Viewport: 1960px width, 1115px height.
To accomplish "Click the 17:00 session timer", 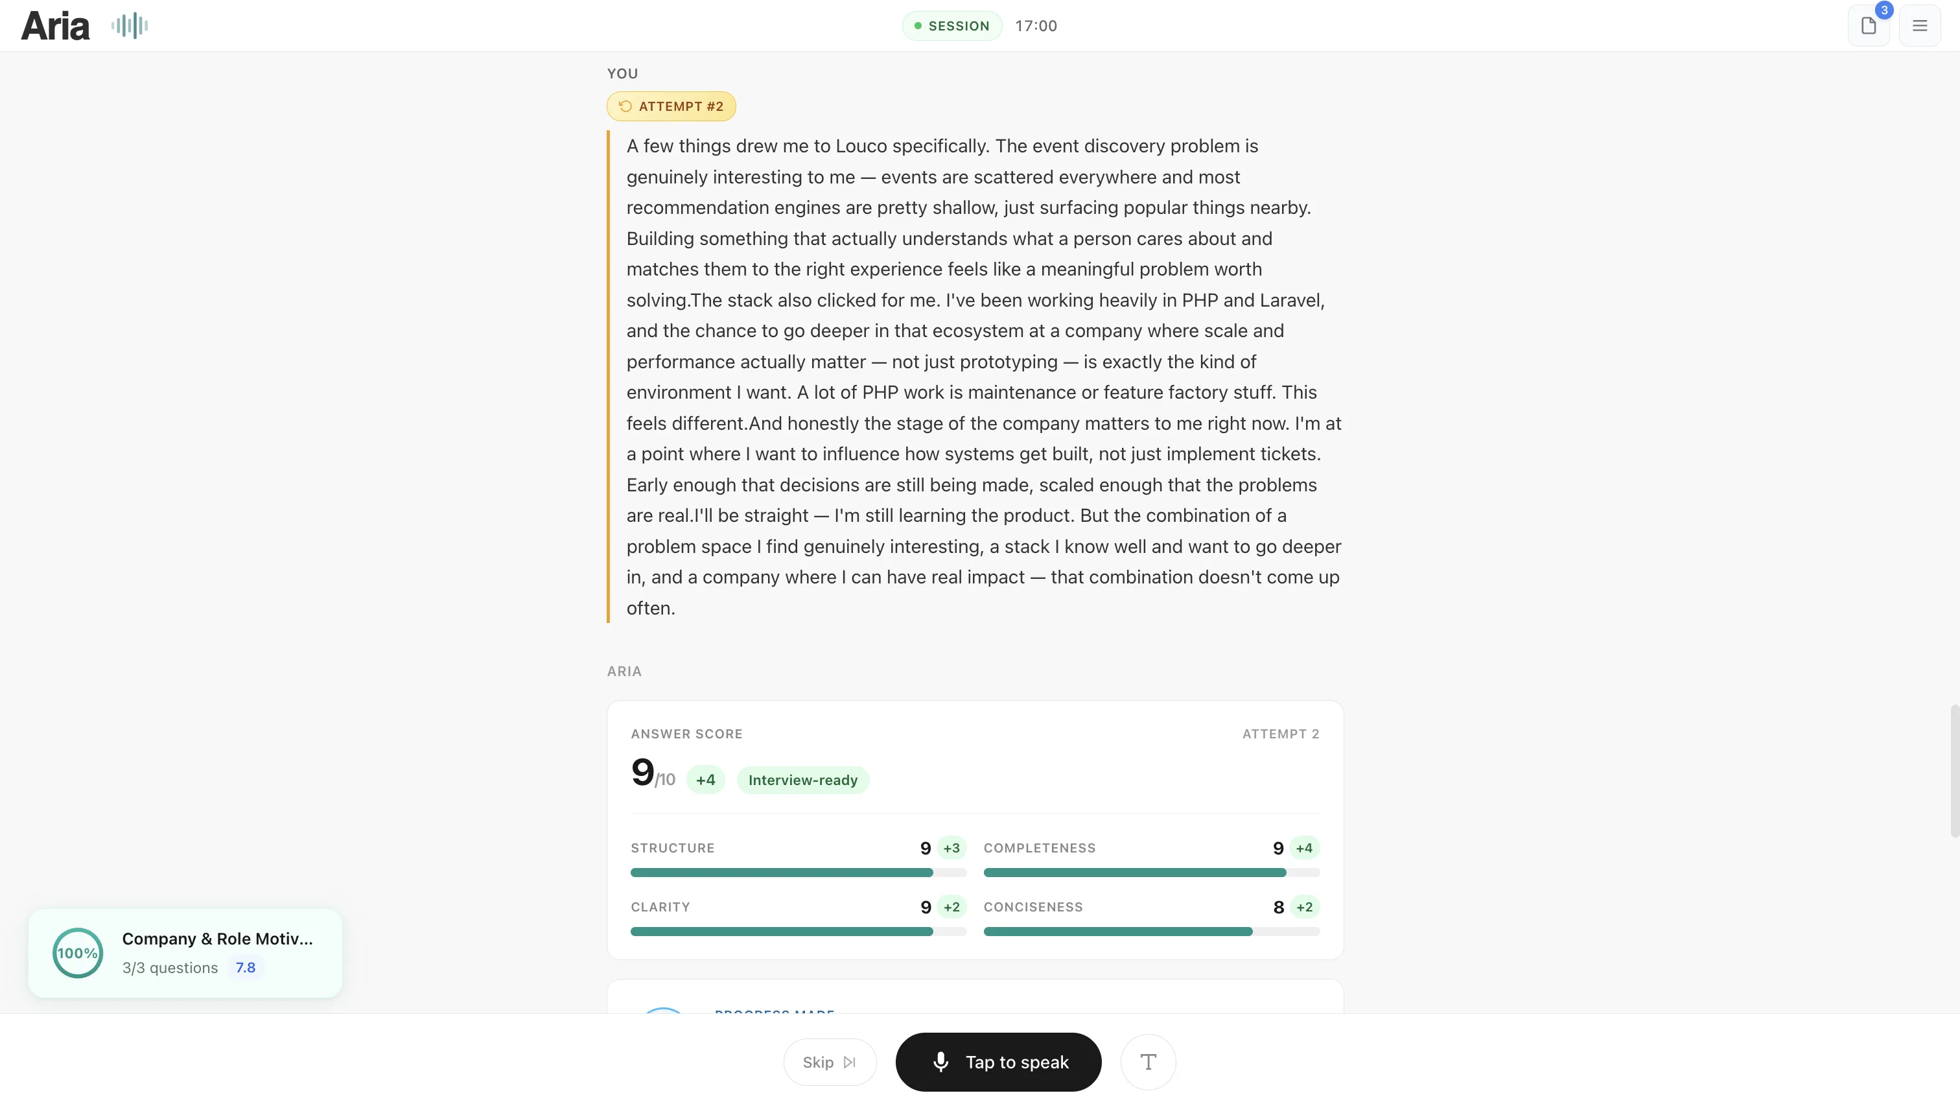I will (1036, 26).
